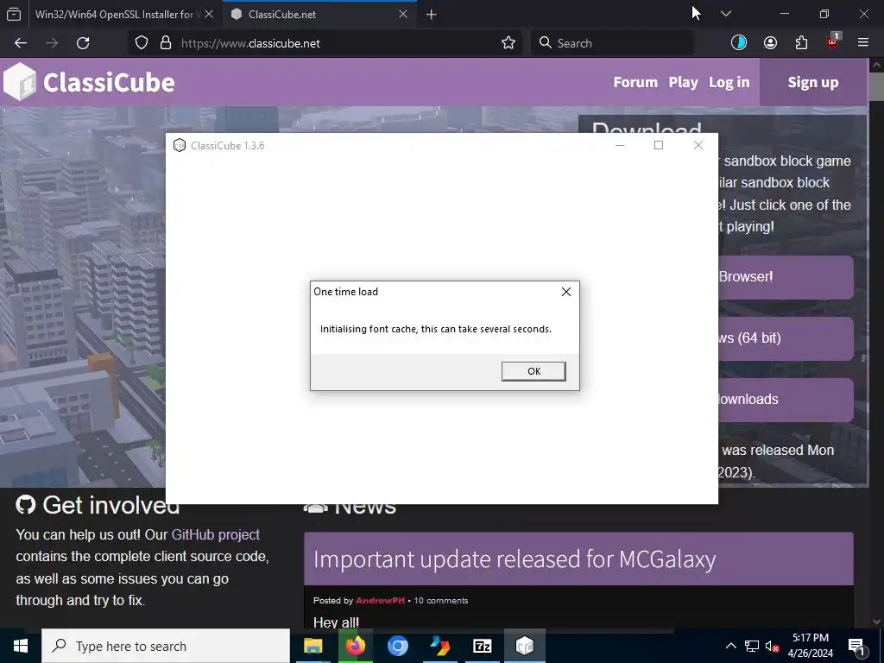884x663 pixels.
Task: Open the Firefox account icon
Action: pyautogui.click(x=770, y=43)
